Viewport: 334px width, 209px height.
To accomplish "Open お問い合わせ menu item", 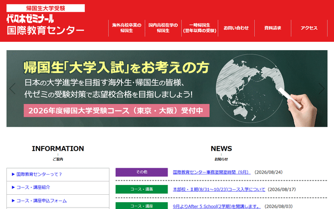I will tap(236, 28).
